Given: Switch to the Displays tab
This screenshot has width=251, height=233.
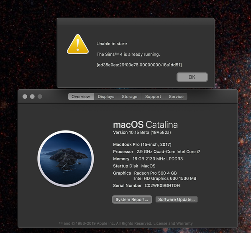Looking at the screenshot, I should point(106,97).
